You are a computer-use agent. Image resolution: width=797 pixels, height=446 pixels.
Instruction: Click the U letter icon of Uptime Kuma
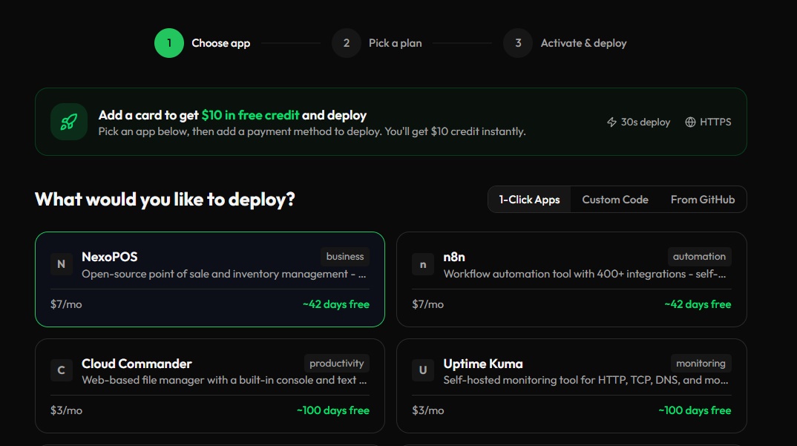423,370
